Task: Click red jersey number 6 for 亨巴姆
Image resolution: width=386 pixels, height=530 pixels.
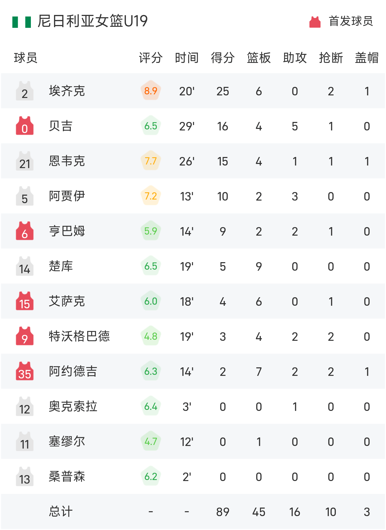Action: pyautogui.click(x=25, y=231)
